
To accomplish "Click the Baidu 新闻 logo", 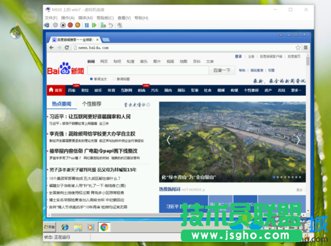I will coord(66,69).
